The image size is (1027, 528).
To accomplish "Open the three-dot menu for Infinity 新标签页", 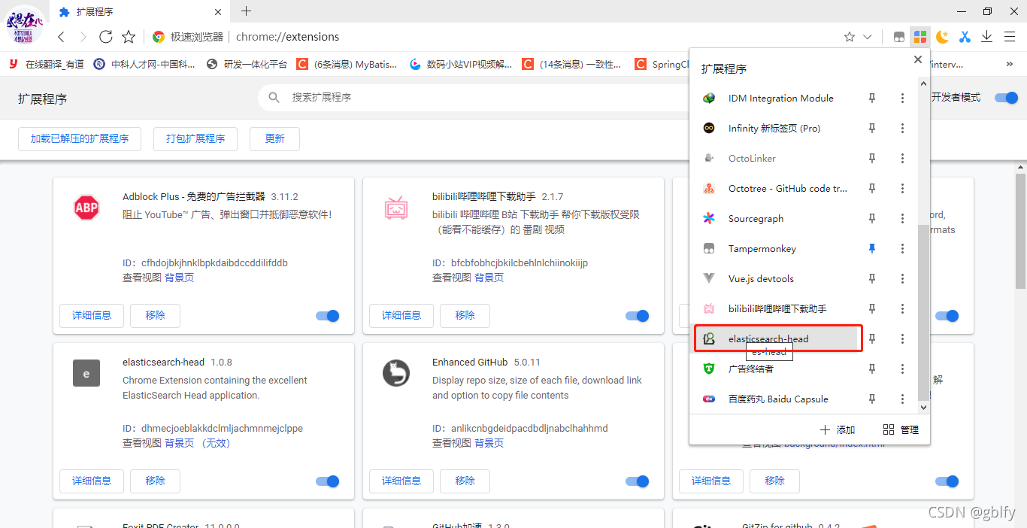I will click(x=901, y=128).
